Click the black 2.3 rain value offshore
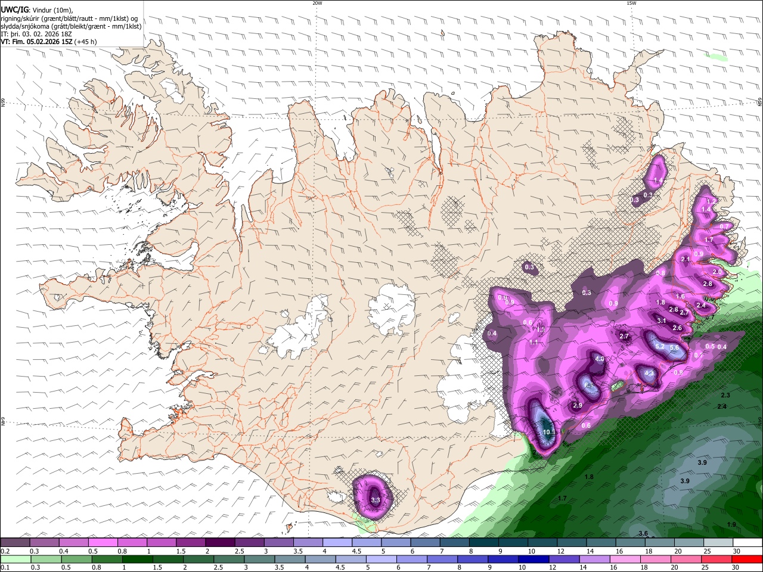The image size is (763, 572). pos(725,396)
